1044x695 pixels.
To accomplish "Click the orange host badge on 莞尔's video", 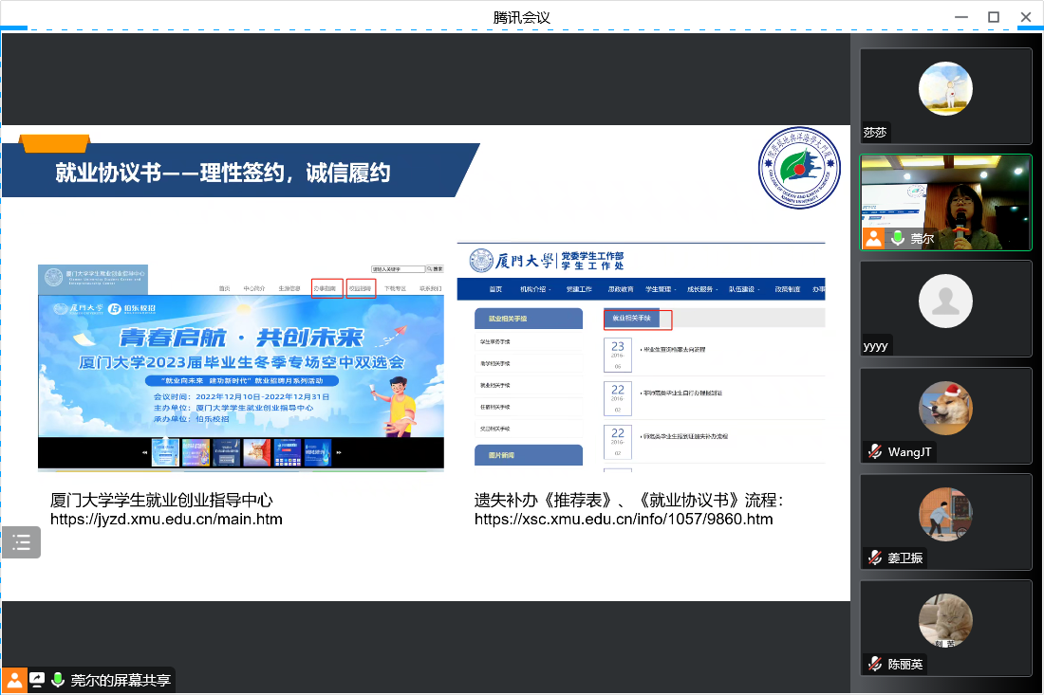I will (x=874, y=238).
